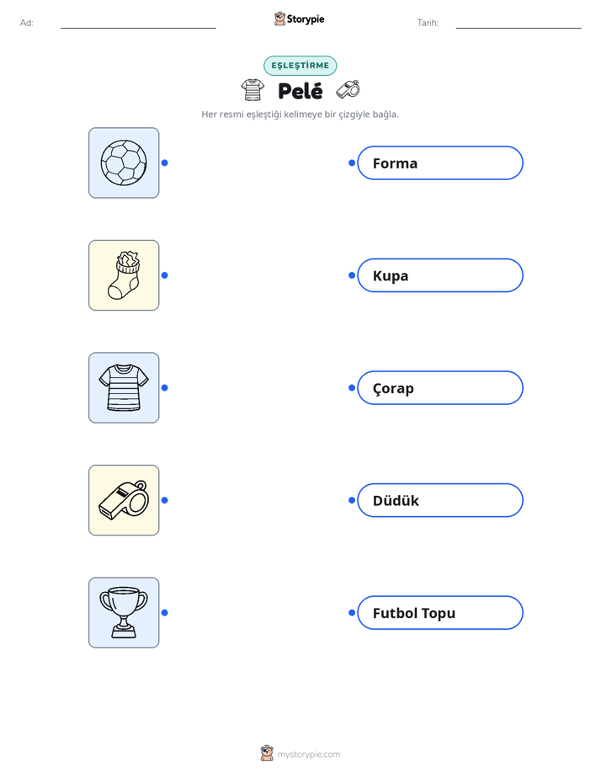Select the whistle picture card
The image size is (601, 778).
(124, 500)
